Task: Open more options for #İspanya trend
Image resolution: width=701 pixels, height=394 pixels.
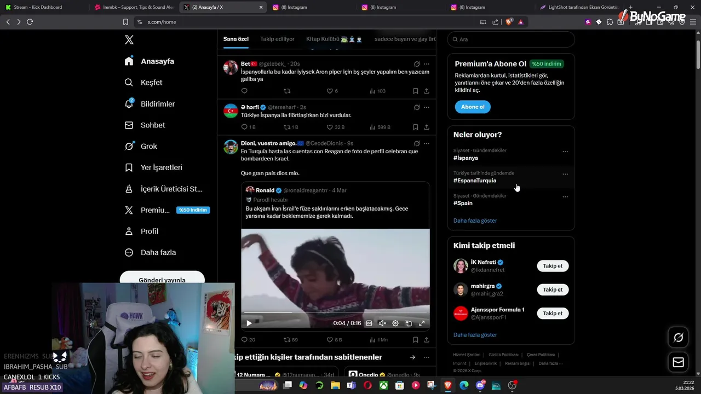Action: point(565,152)
